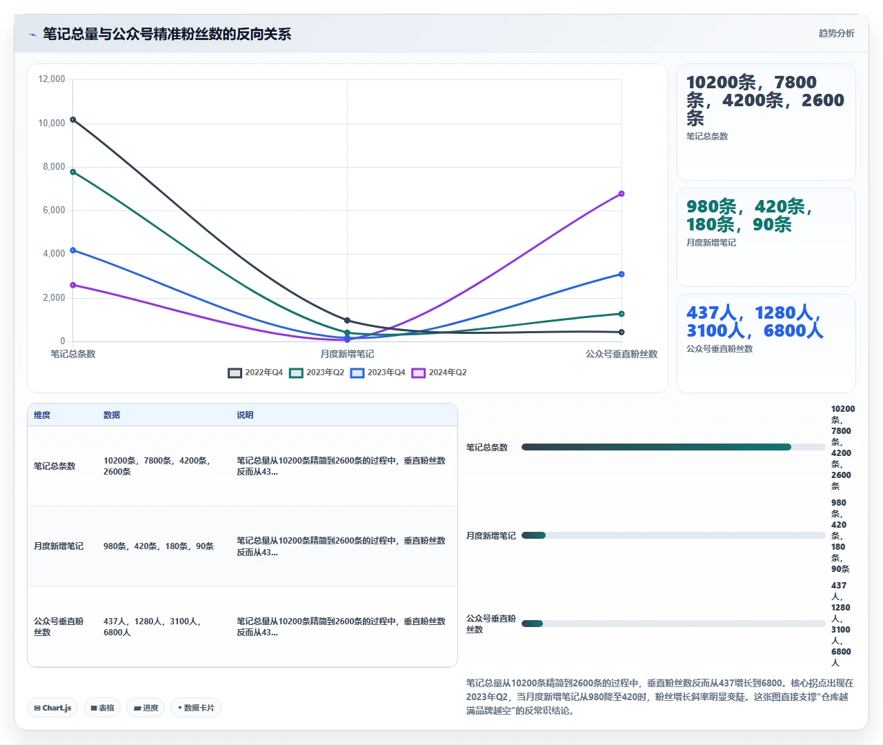Toggle the 2022年Q4 legend series

[x=255, y=372]
